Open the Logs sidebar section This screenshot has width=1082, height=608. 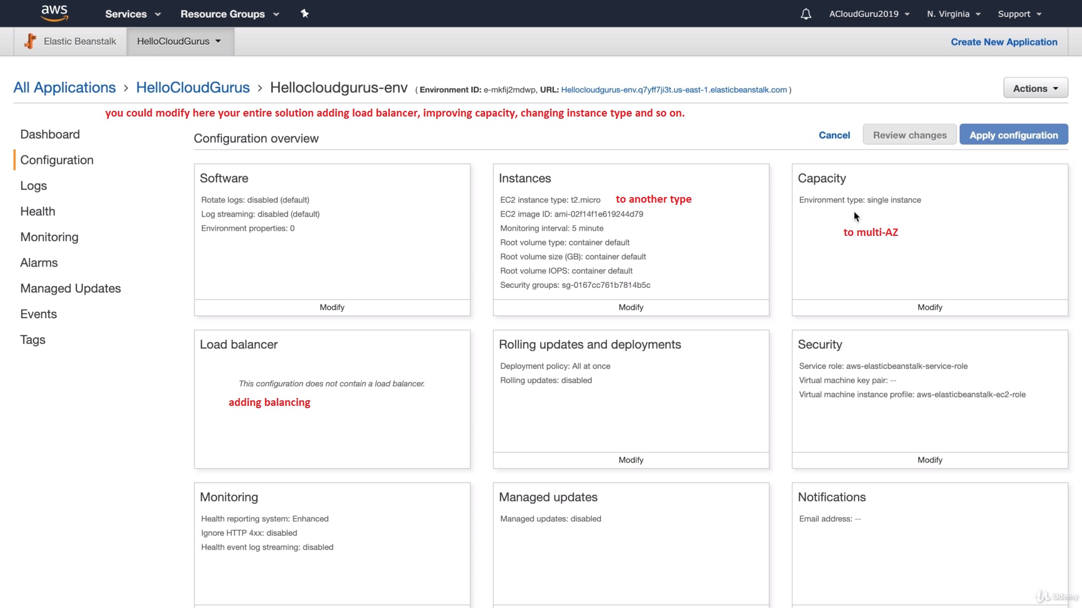tap(34, 186)
